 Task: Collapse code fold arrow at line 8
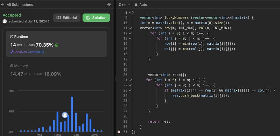click(130, 13)
